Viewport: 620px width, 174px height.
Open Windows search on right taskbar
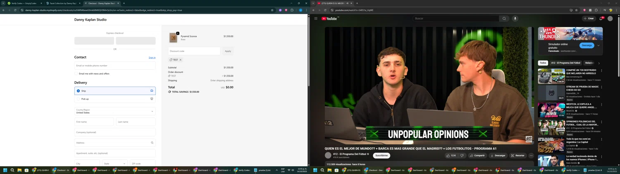pos(322,170)
